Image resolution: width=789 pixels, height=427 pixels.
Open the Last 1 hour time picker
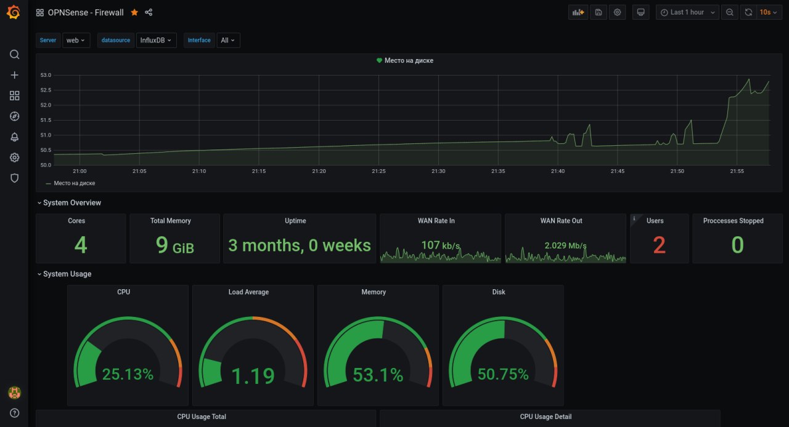pos(687,12)
